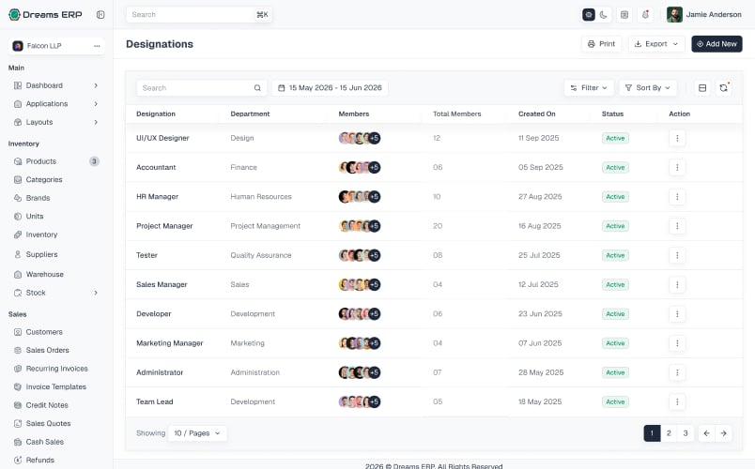Viewport: 755px width, 469px height.
Task: Click the refresh icon in table toolbar
Action: pyautogui.click(x=723, y=88)
